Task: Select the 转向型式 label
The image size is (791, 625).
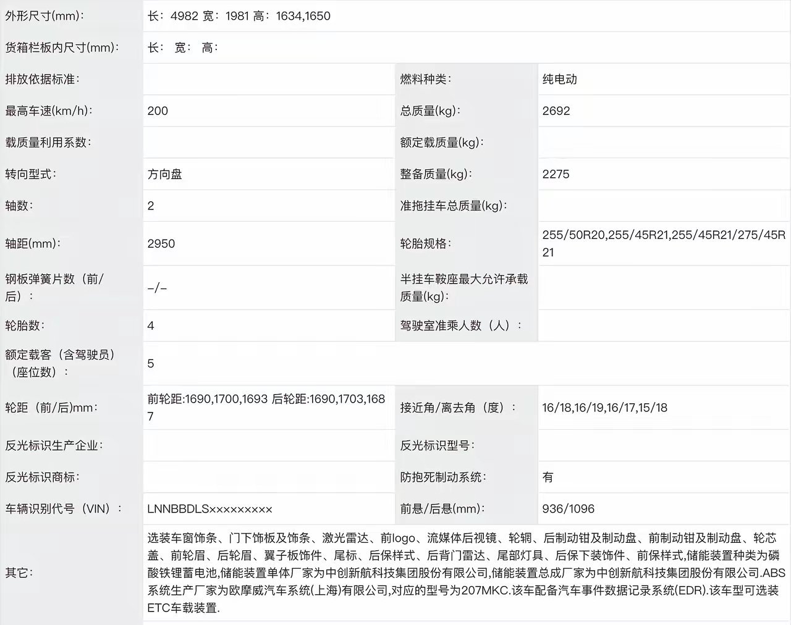Action: pos(31,174)
